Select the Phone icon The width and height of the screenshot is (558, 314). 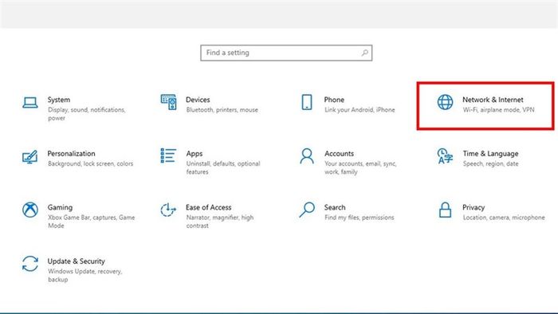307,102
